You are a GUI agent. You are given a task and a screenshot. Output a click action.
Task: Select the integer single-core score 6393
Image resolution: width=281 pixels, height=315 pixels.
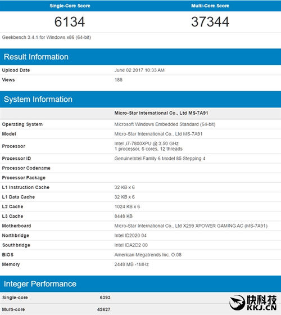[x=105, y=298]
